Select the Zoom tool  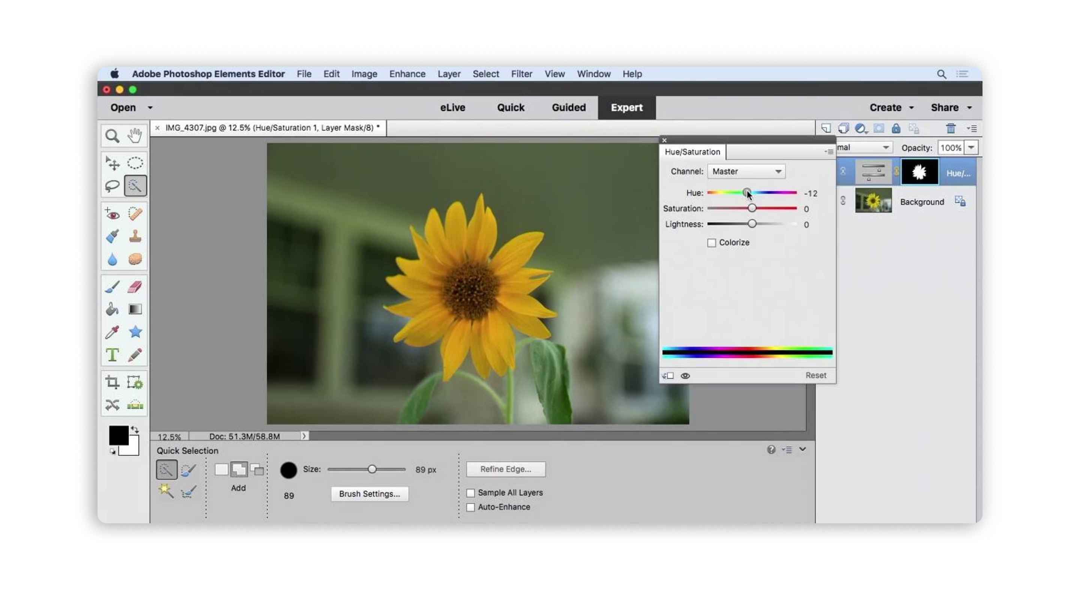click(x=112, y=136)
